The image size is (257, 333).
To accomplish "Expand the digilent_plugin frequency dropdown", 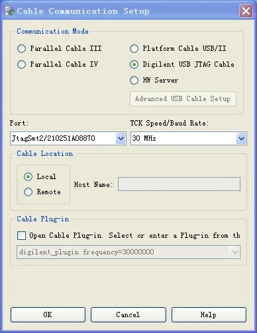I will [x=234, y=252].
